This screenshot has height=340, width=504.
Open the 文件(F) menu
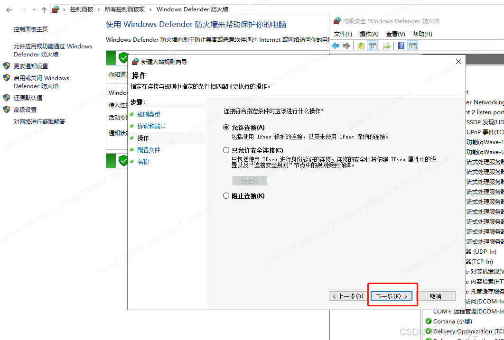click(343, 34)
